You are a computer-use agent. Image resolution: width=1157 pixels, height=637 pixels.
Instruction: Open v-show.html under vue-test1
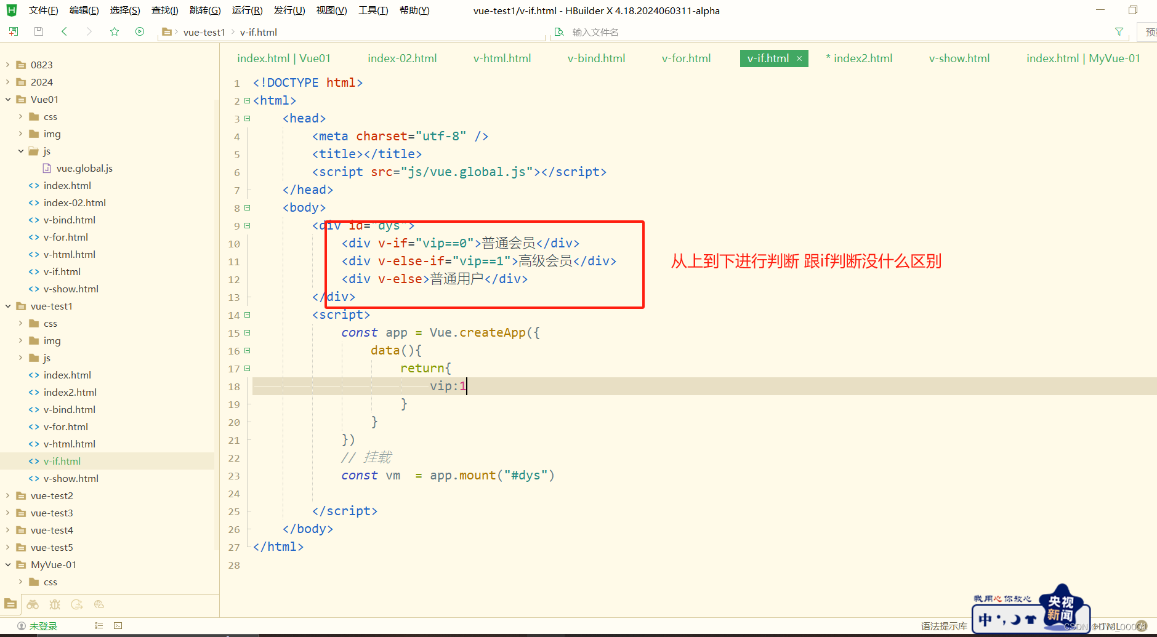coord(71,478)
